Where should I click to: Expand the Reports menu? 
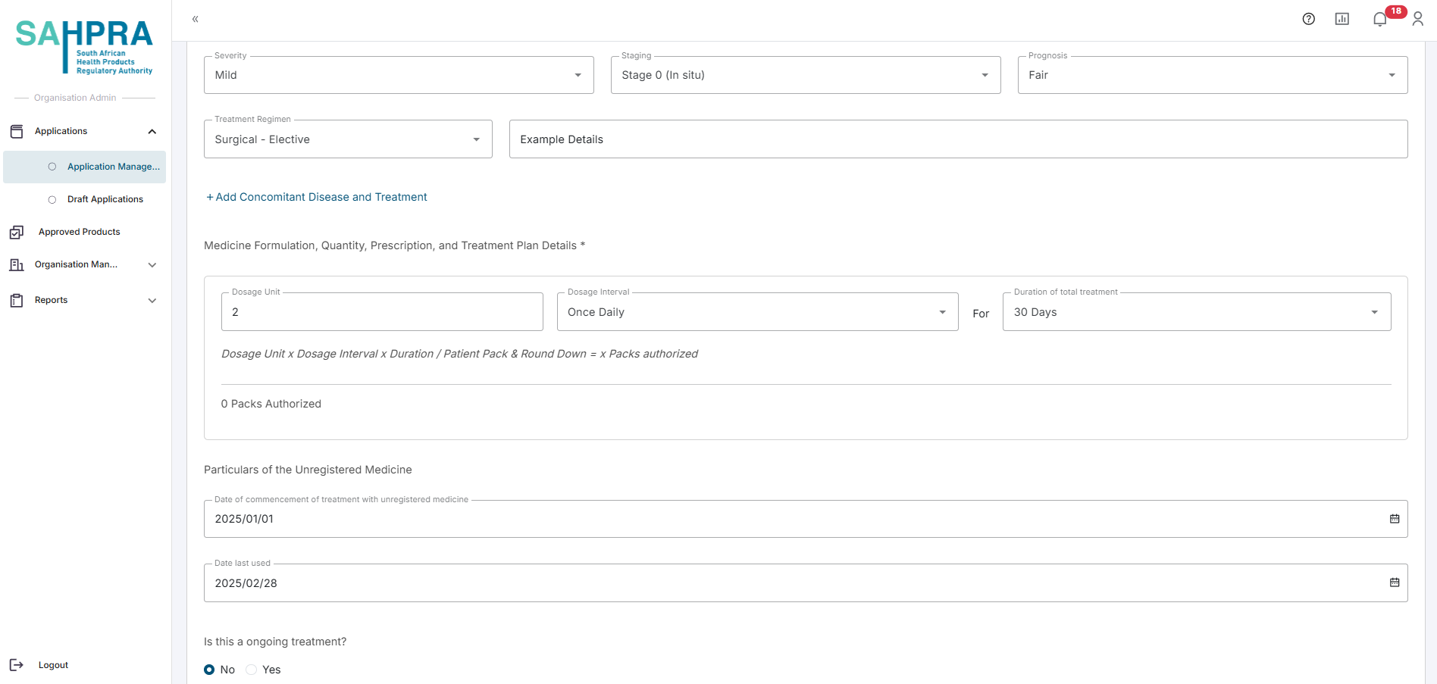pos(83,300)
